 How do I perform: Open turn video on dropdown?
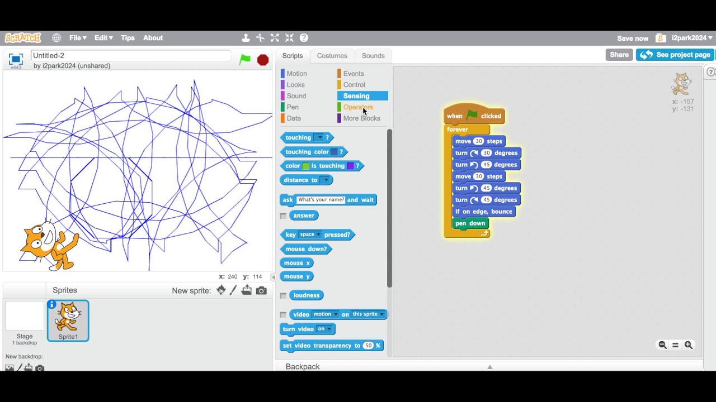point(324,329)
